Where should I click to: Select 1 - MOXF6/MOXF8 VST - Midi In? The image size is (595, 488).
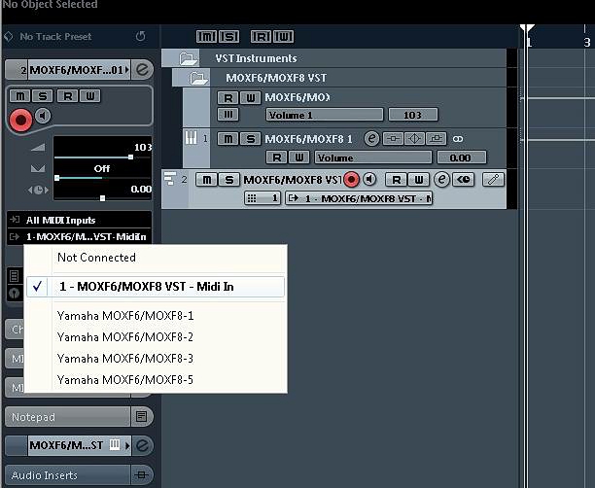[156, 287]
